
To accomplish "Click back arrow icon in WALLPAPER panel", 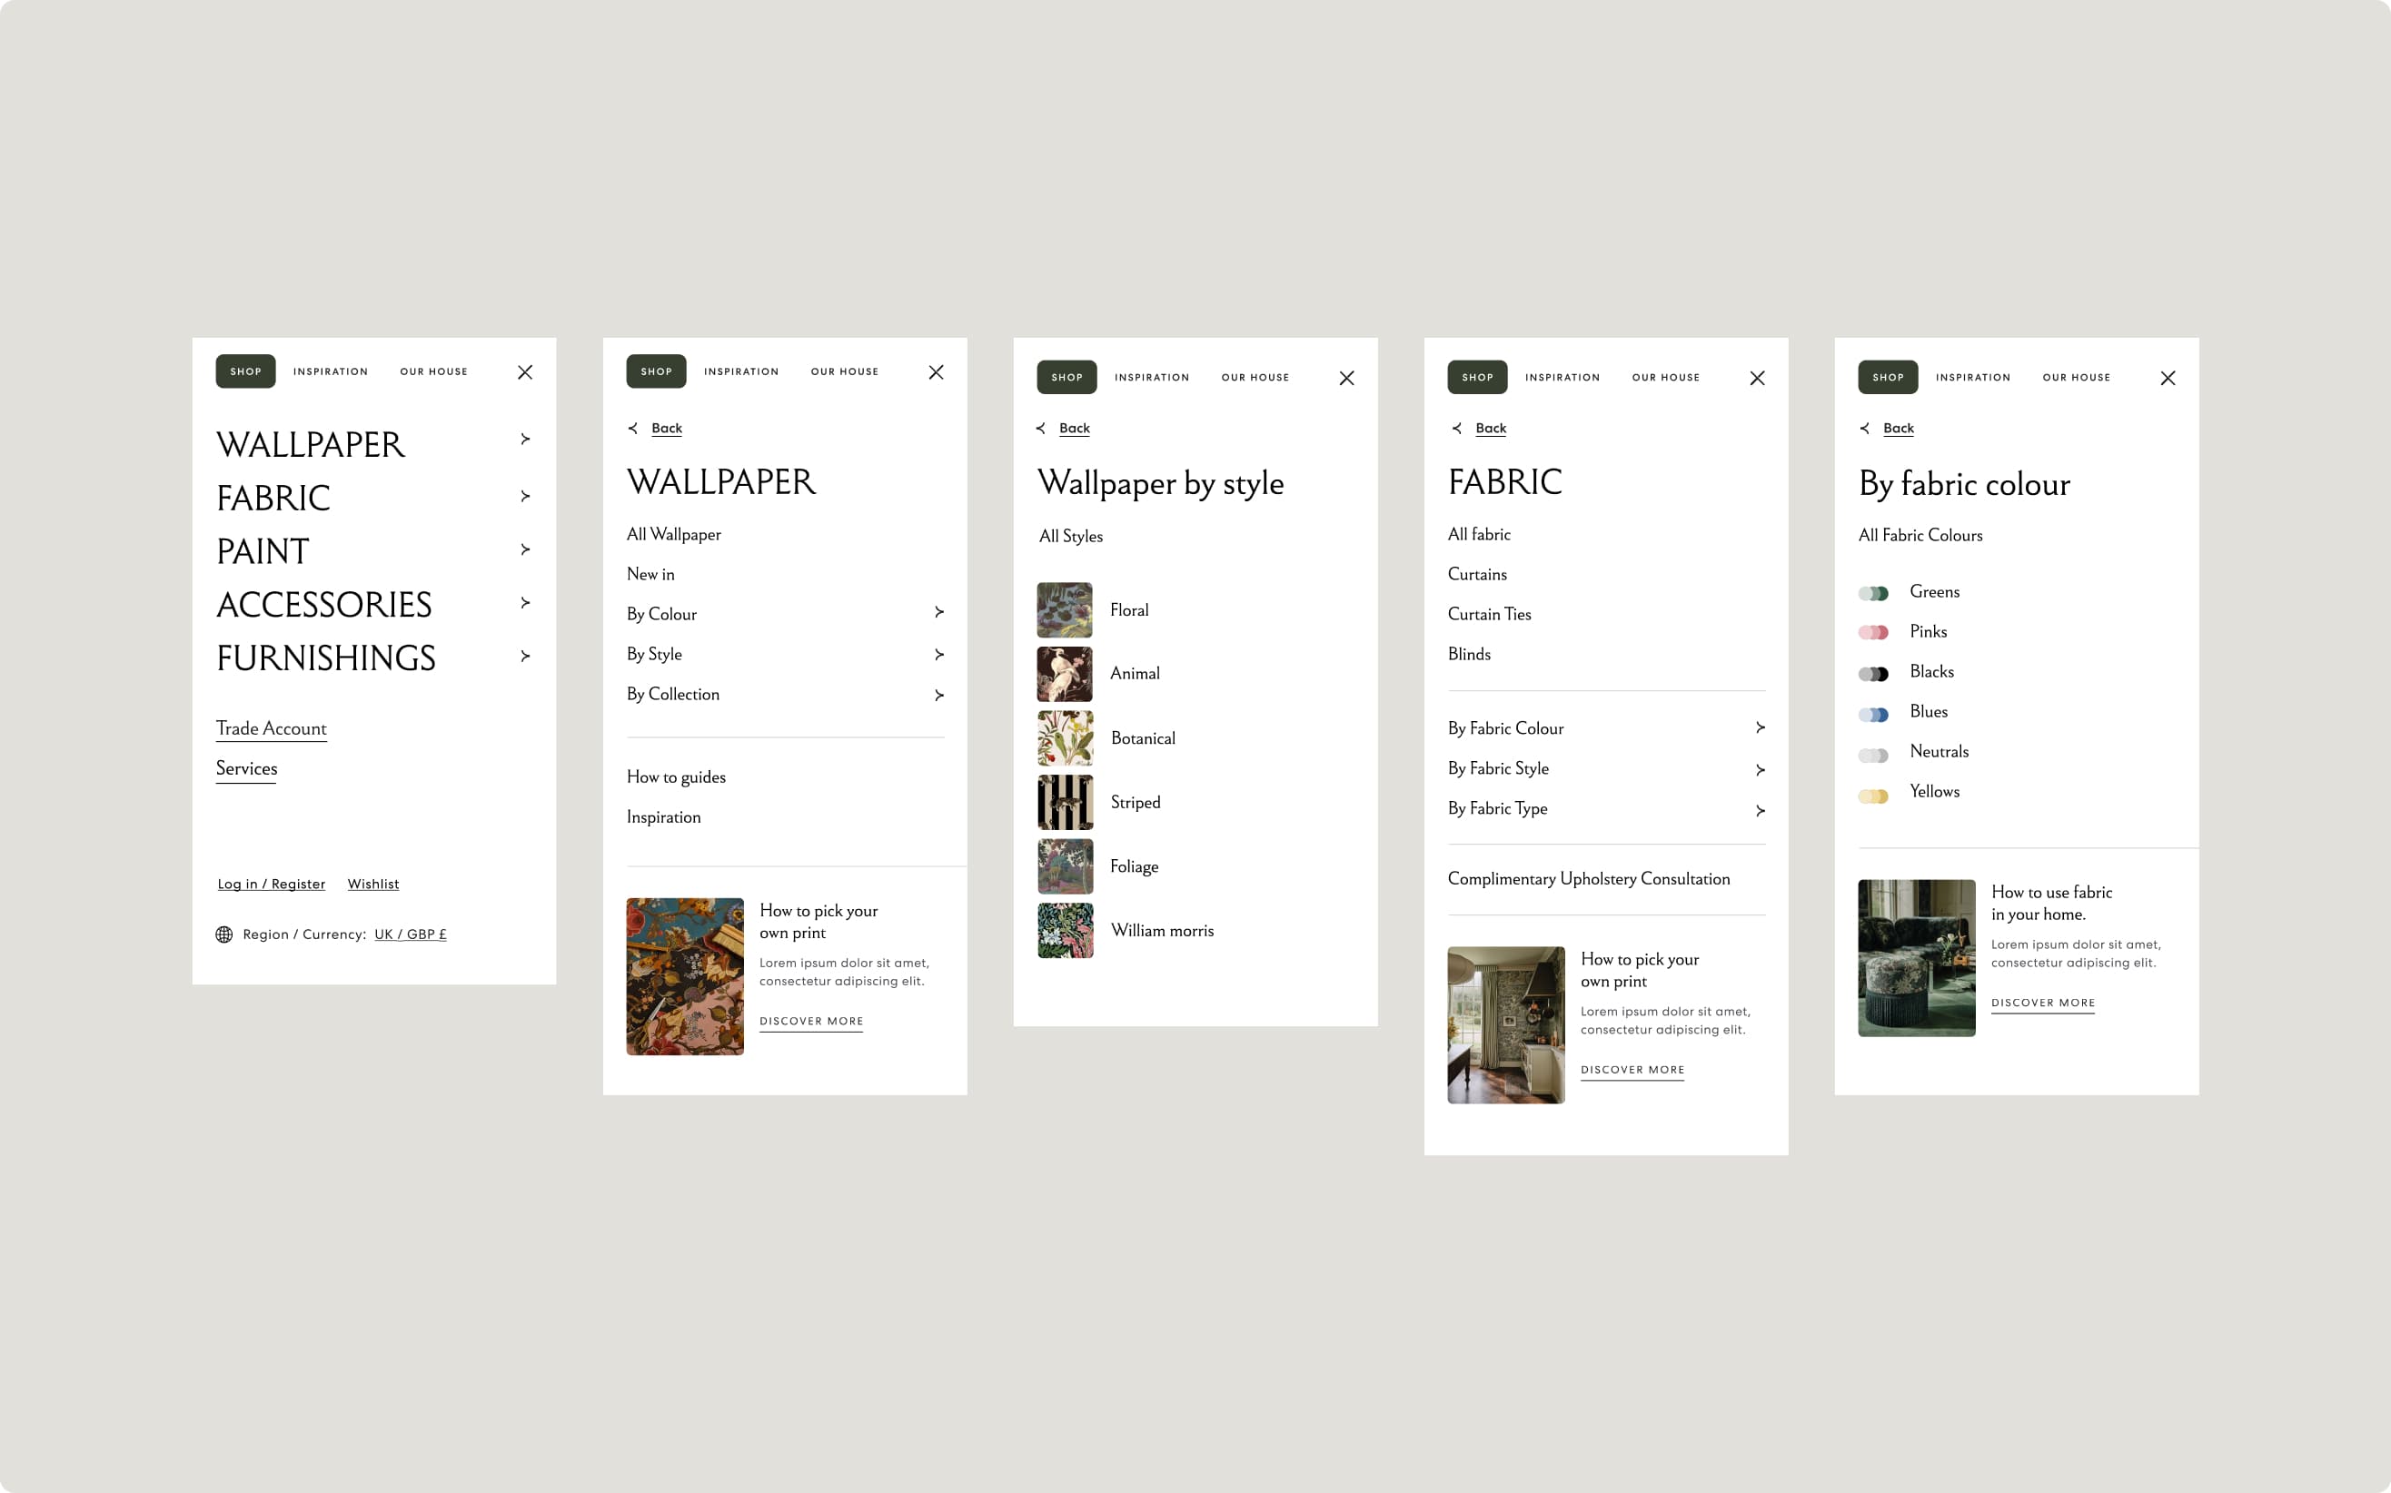I will [x=633, y=428].
